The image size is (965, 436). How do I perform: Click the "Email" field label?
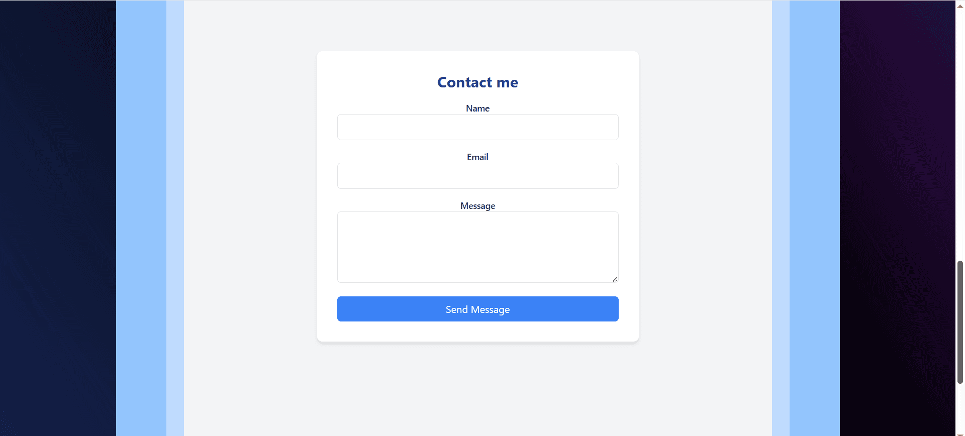coord(477,157)
